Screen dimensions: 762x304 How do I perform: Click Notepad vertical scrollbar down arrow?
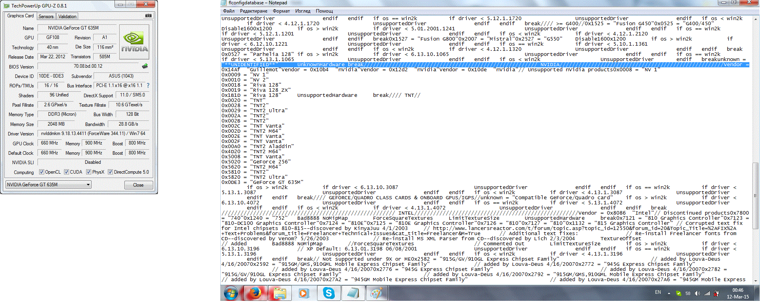tap(755, 281)
